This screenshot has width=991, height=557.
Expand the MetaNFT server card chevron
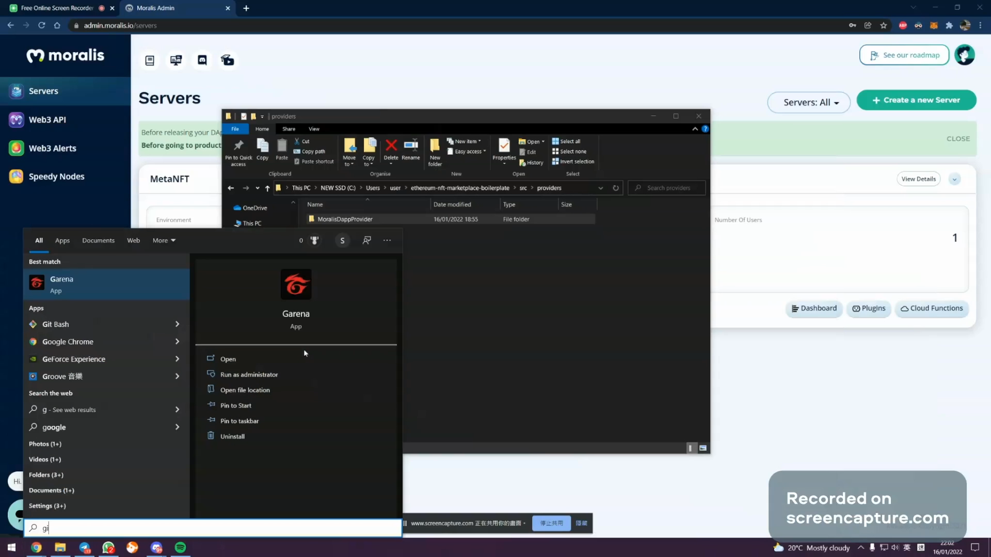tap(955, 179)
